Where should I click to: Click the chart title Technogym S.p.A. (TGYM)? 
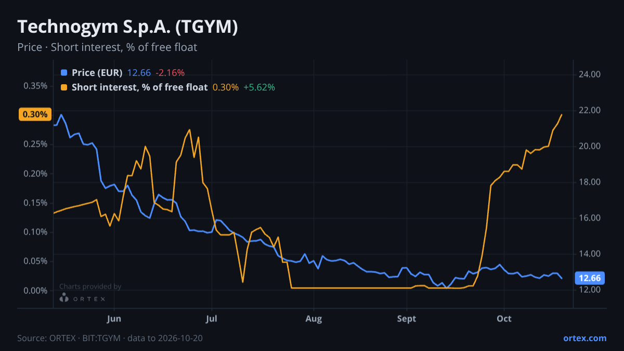point(128,27)
